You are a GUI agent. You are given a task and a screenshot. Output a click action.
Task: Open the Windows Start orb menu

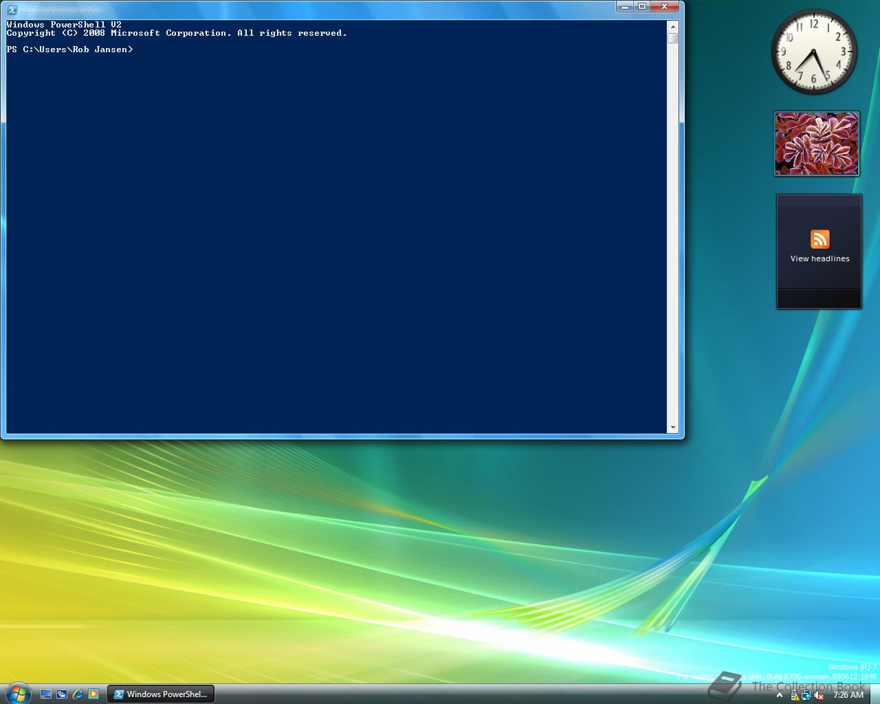pyautogui.click(x=18, y=692)
